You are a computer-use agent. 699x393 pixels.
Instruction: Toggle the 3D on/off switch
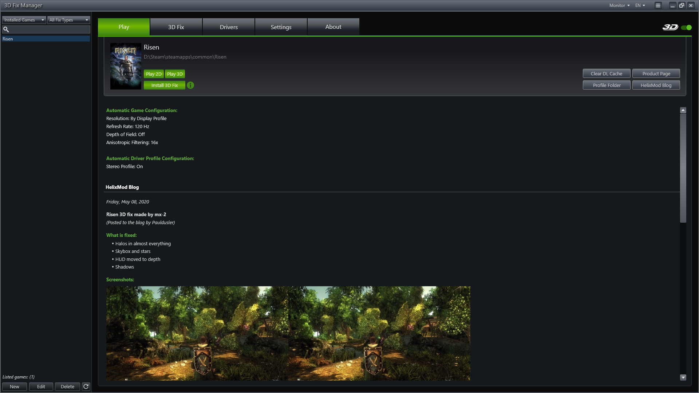pos(686,27)
